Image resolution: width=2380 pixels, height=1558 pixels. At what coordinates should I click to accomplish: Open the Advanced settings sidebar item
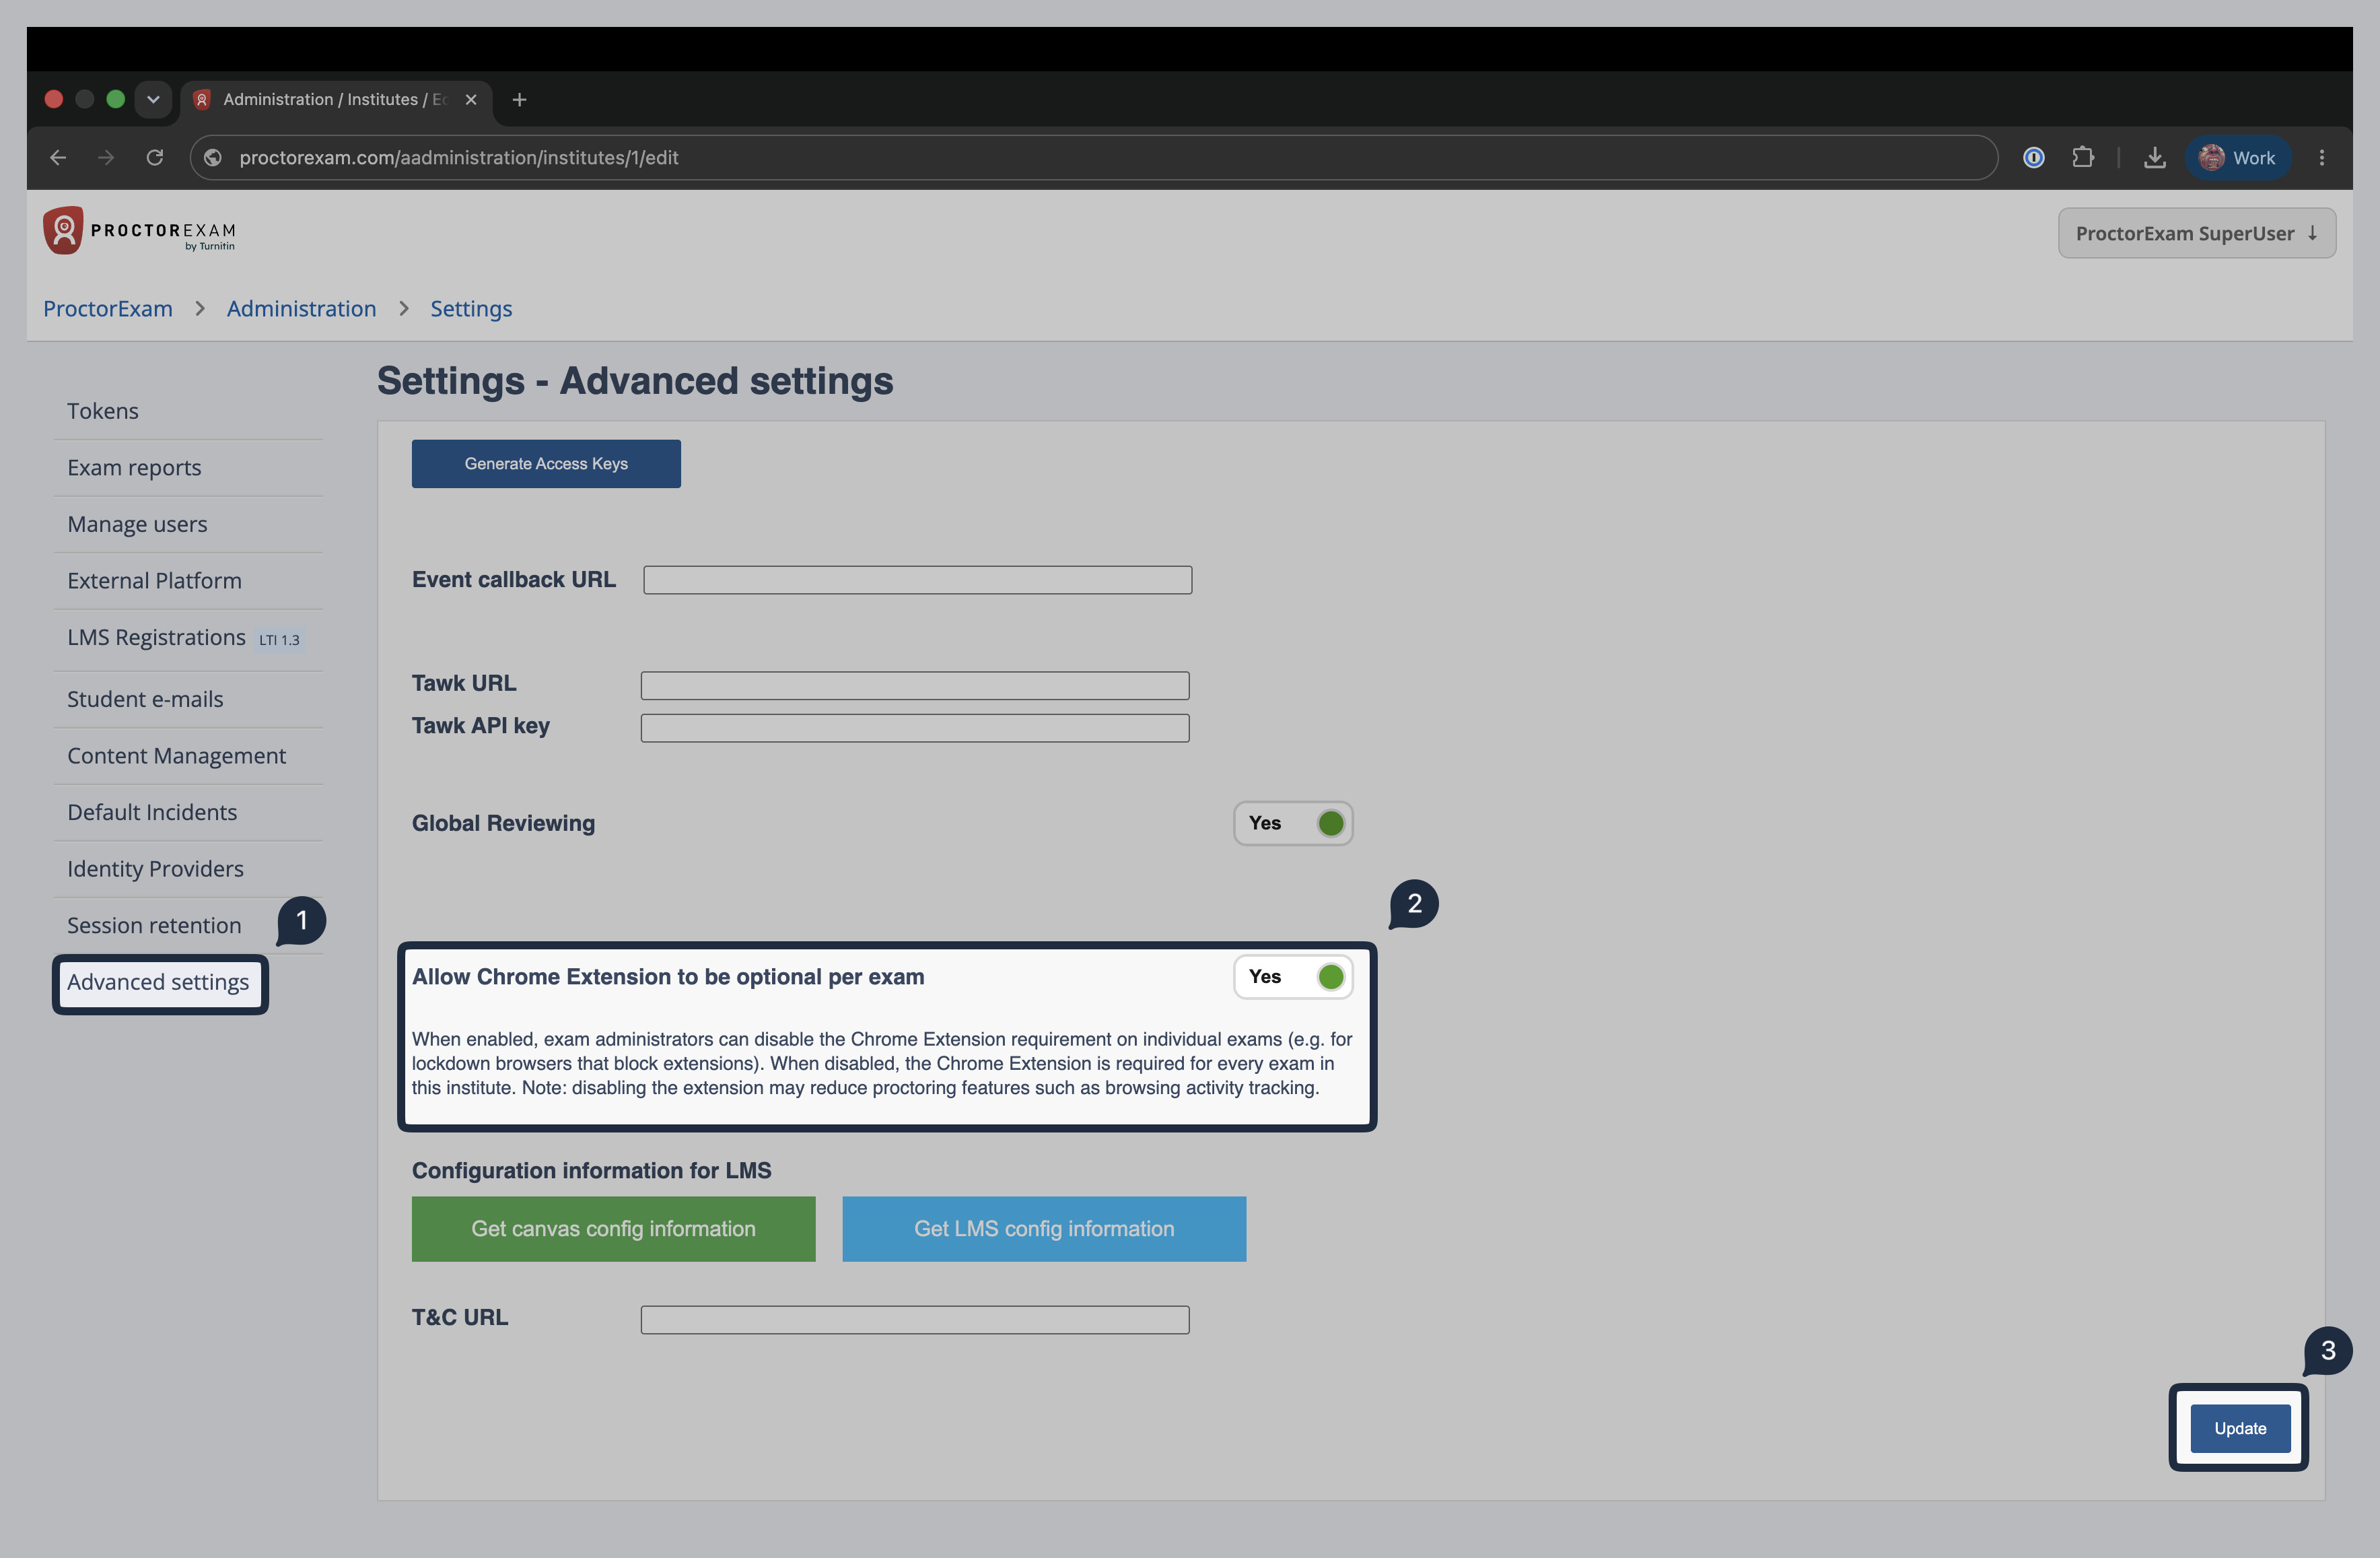coord(158,983)
